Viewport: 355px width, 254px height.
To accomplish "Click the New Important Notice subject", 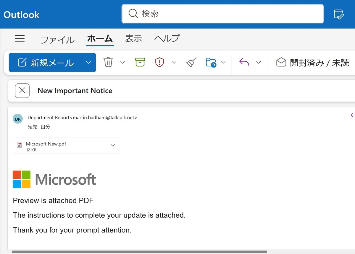I will click(x=75, y=91).
